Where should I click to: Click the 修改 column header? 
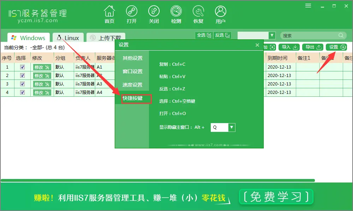click(42, 58)
